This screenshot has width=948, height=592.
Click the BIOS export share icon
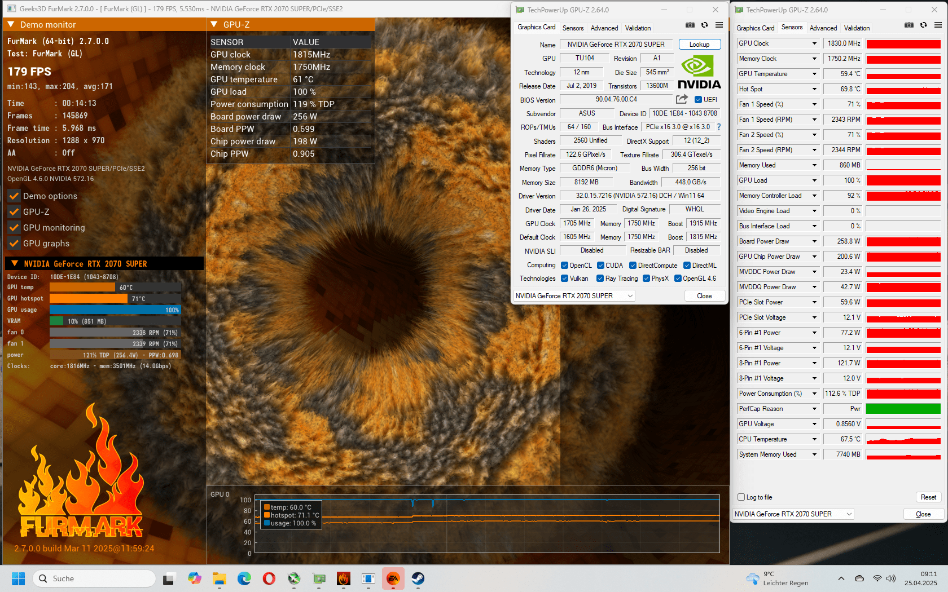pos(682,99)
